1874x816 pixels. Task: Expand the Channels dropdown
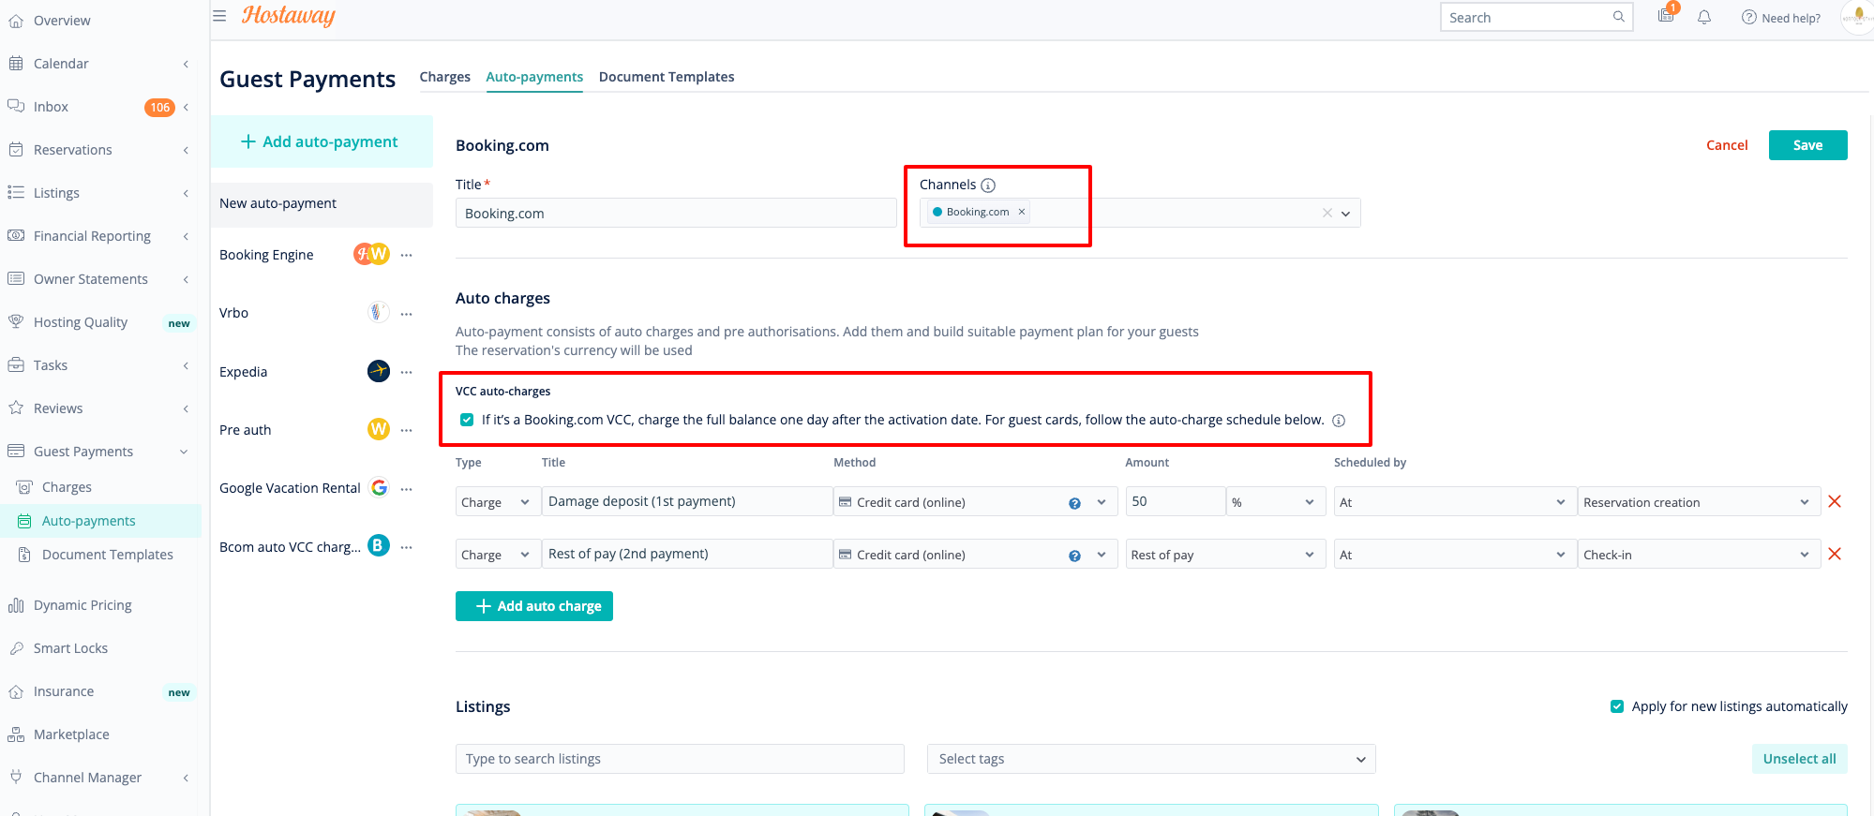click(x=1345, y=214)
